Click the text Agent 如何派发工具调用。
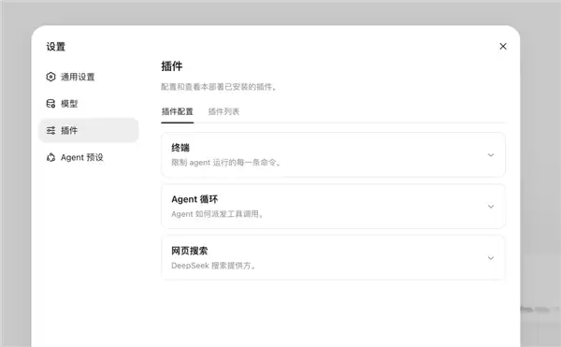This screenshot has width=561, height=347. point(218,214)
